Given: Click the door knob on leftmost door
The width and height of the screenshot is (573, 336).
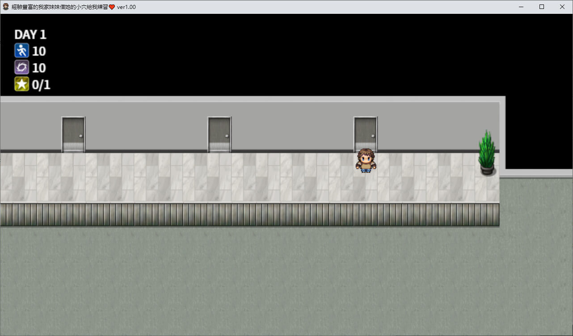Looking at the screenshot, I should tap(81, 136).
